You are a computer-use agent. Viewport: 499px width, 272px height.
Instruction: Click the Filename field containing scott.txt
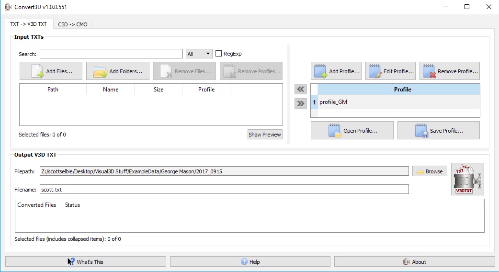(224, 190)
